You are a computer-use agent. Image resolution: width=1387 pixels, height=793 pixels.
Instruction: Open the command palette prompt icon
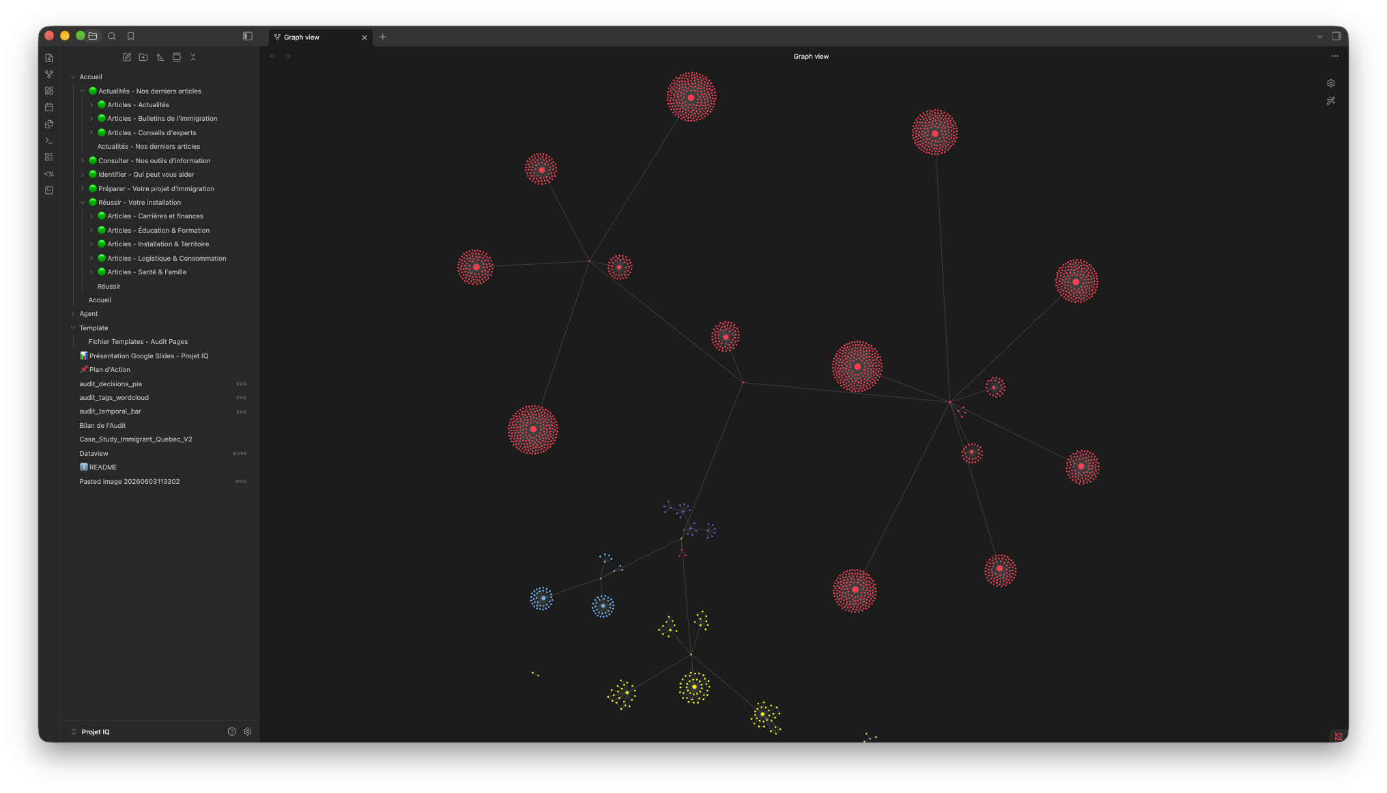tap(49, 141)
